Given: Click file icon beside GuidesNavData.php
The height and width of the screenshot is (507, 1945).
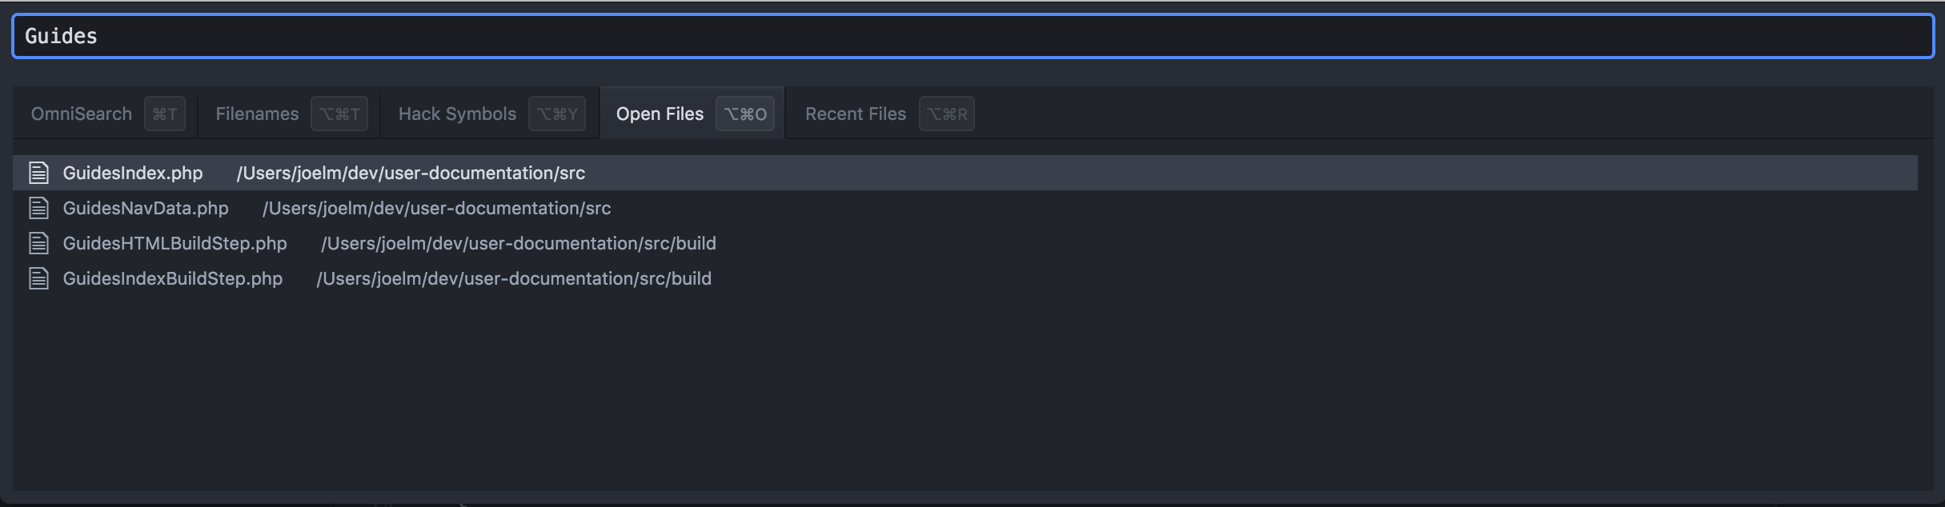Looking at the screenshot, I should coord(38,208).
